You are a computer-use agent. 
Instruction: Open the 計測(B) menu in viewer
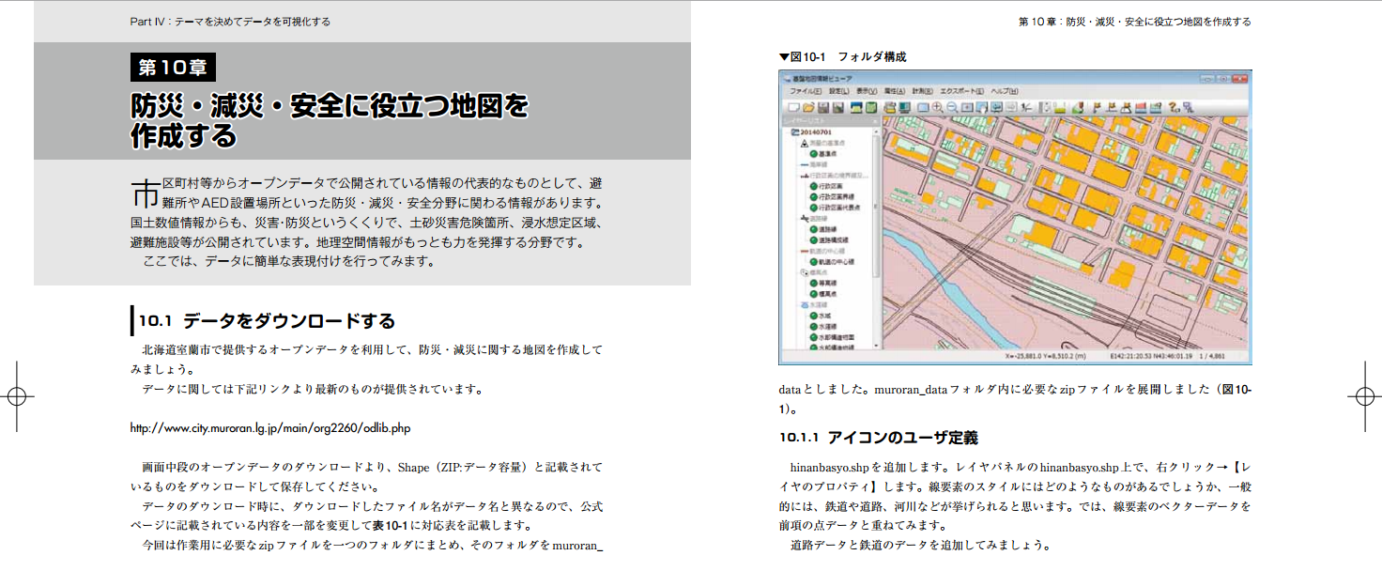tap(922, 91)
